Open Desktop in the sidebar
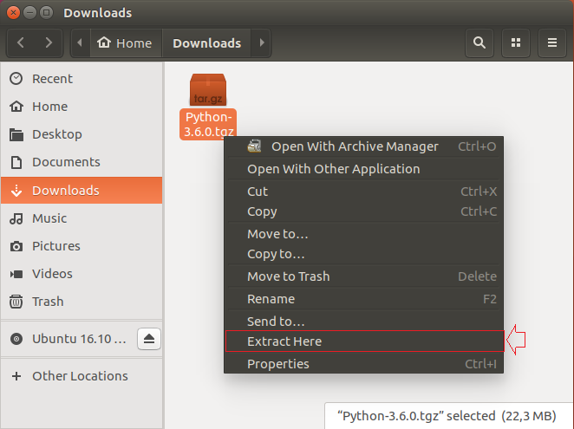 pyautogui.click(x=82, y=134)
